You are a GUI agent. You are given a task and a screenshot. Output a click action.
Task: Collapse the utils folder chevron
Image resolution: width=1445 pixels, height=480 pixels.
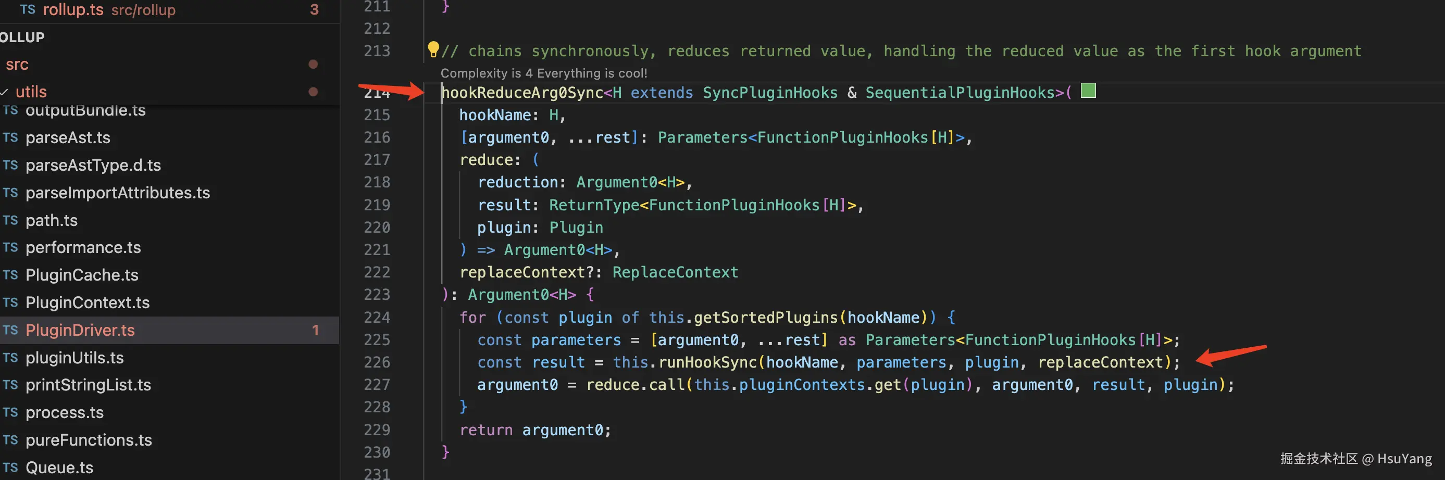(5, 92)
